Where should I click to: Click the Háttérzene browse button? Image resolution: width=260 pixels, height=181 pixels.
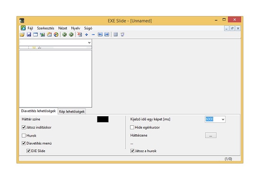click(x=210, y=135)
